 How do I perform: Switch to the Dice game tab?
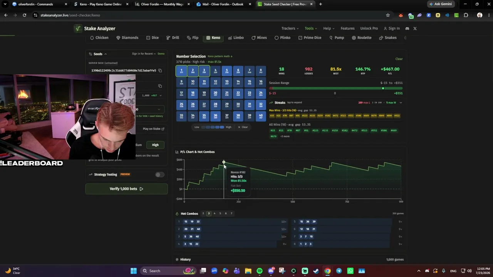[153, 38]
